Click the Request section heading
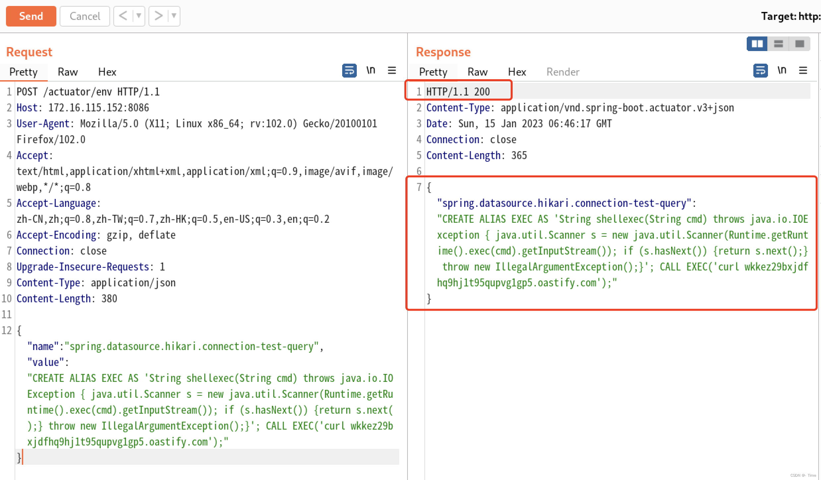This screenshot has height=480, width=821. coord(29,52)
